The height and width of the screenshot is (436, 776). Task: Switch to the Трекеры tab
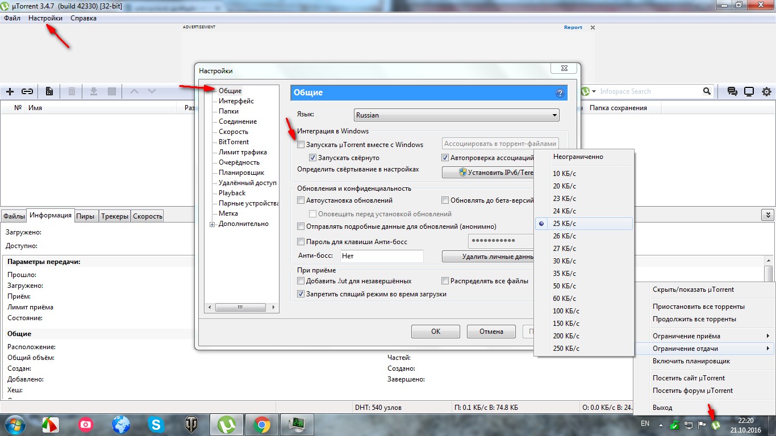115,216
